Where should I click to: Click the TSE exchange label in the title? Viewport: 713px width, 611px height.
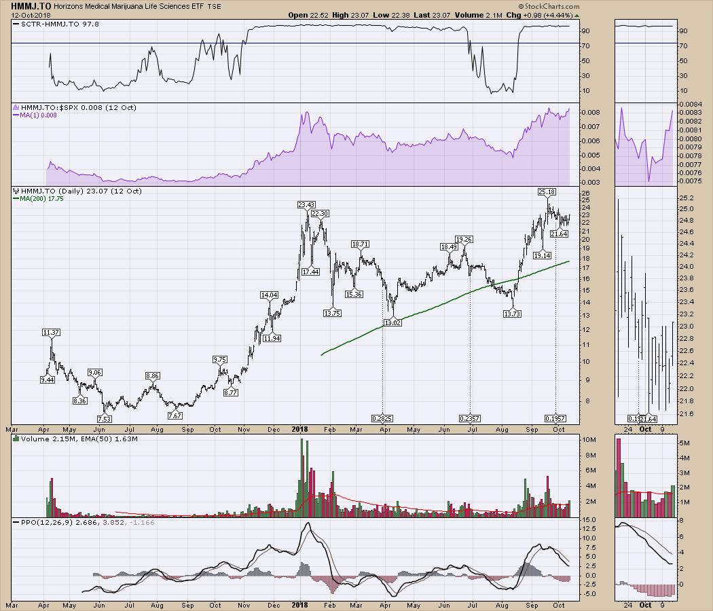(x=214, y=7)
